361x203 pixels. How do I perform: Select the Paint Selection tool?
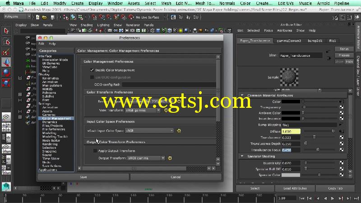(x=6, y=52)
